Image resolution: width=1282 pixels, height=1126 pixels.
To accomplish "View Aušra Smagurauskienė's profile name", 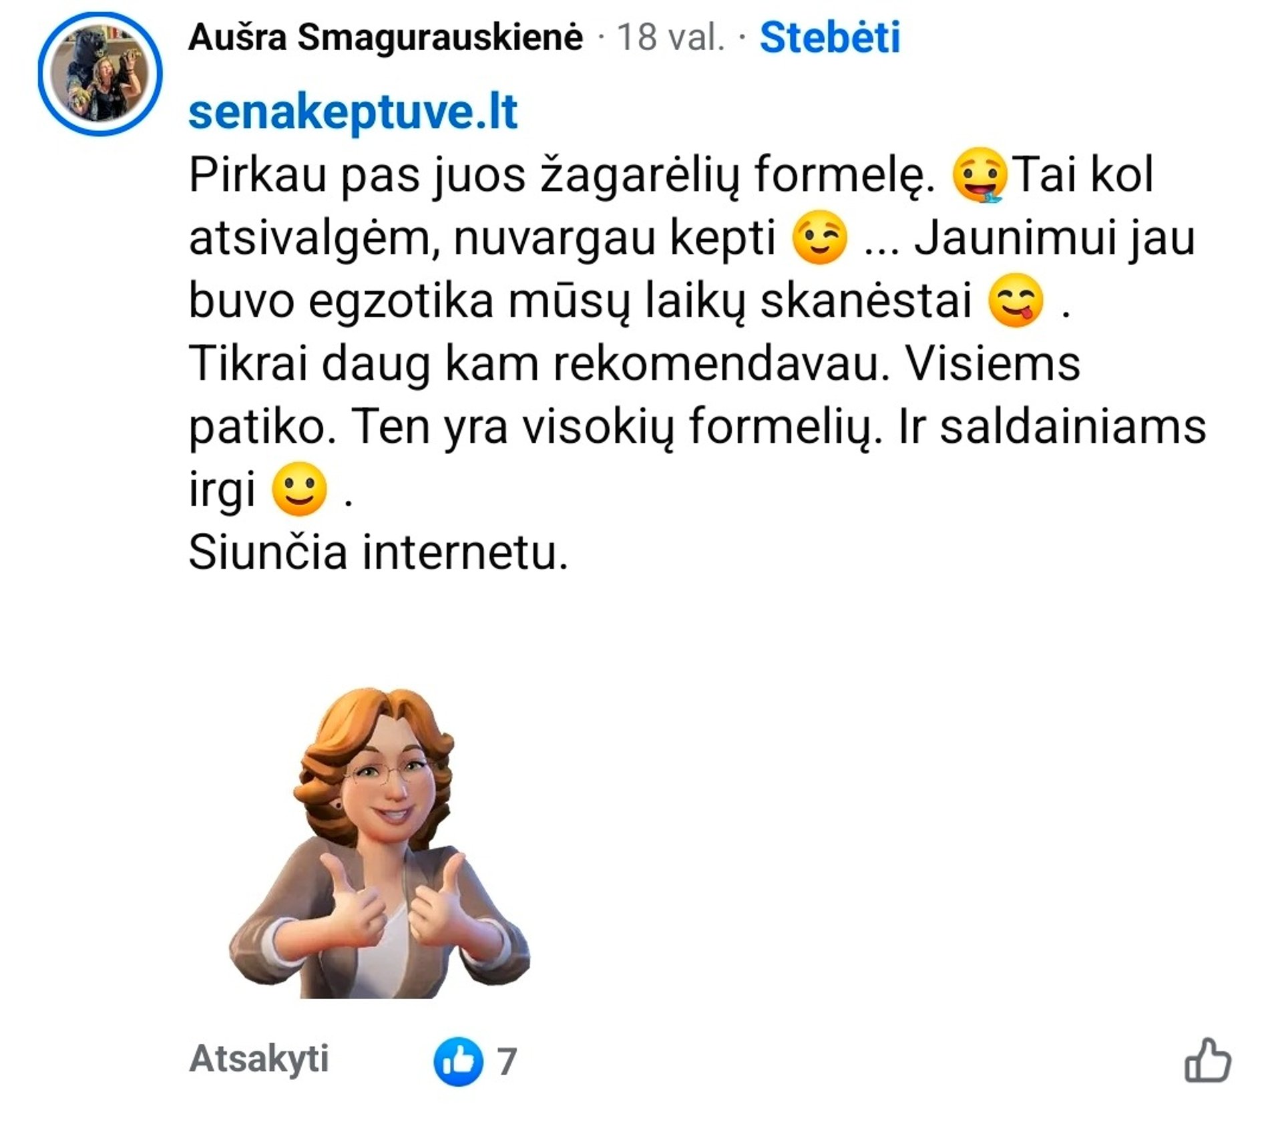I will point(386,37).
